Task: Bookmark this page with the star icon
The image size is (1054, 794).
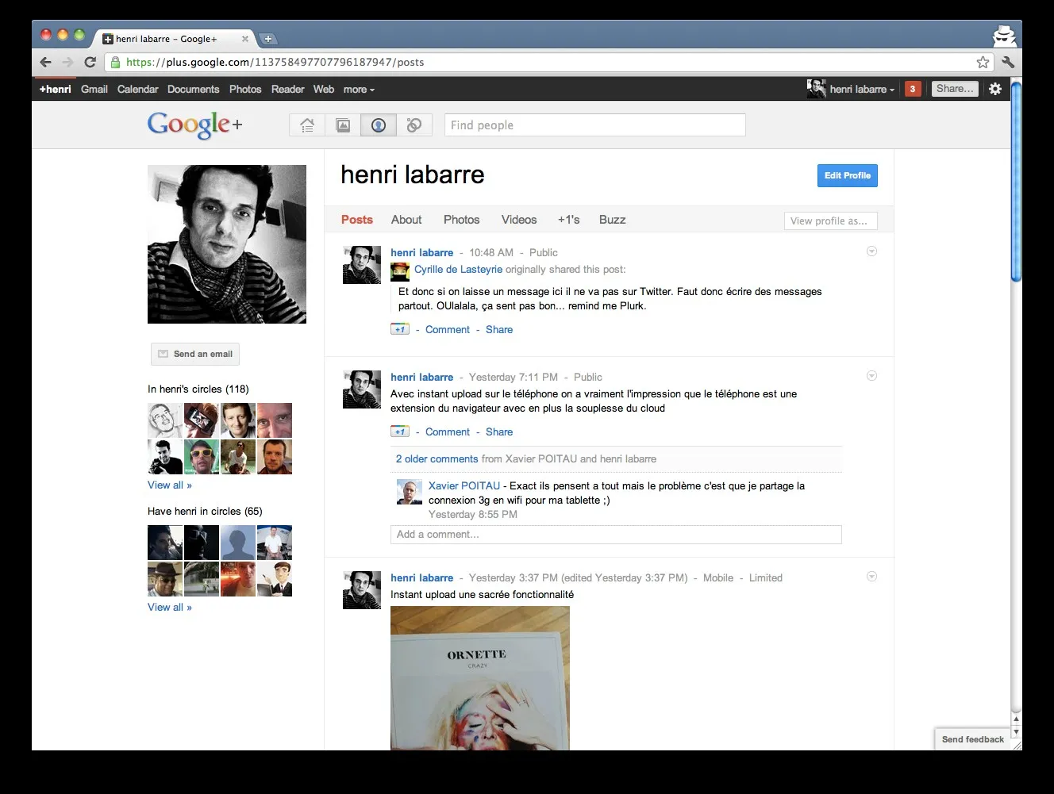Action: (x=983, y=62)
